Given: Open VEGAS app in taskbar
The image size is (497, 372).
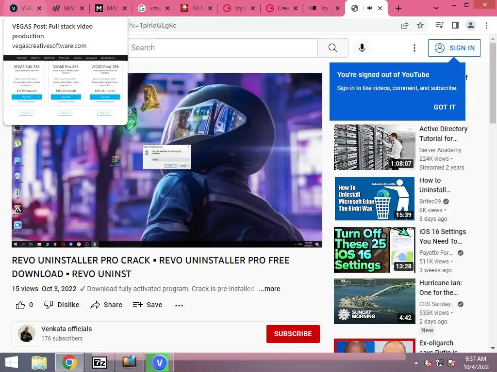Looking at the screenshot, I should pyautogui.click(x=159, y=362).
